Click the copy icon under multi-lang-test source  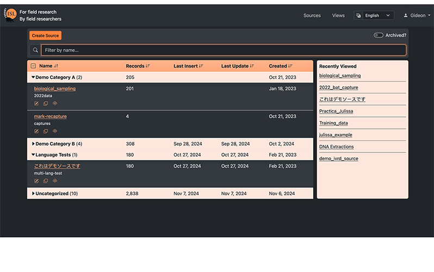46,181
